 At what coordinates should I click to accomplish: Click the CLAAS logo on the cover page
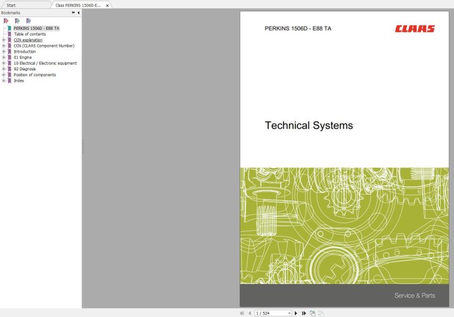[x=415, y=29]
